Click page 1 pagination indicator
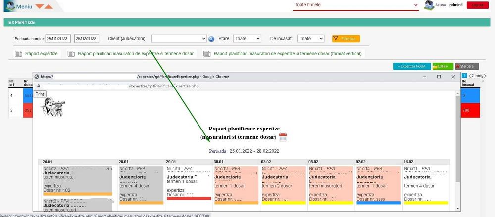Screen dimensions: 495x217 [464, 76]
